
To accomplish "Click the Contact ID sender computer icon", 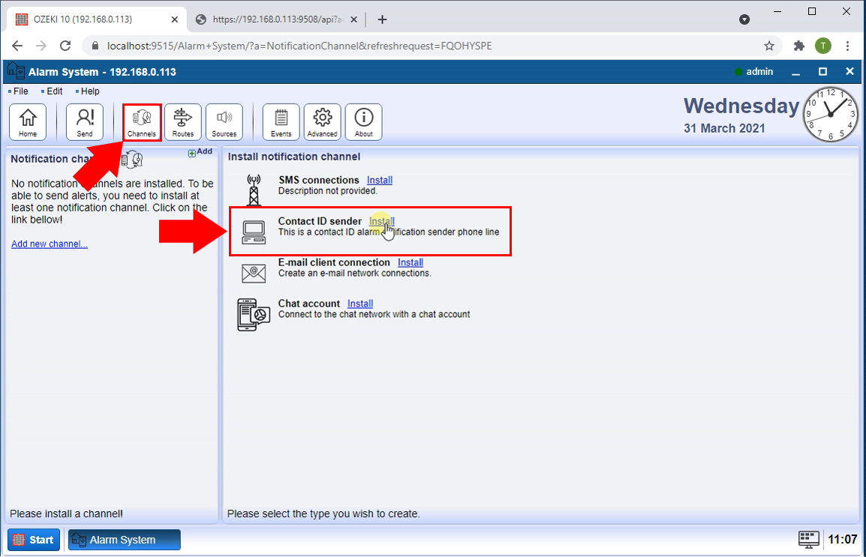I will (x=254, y=232).
